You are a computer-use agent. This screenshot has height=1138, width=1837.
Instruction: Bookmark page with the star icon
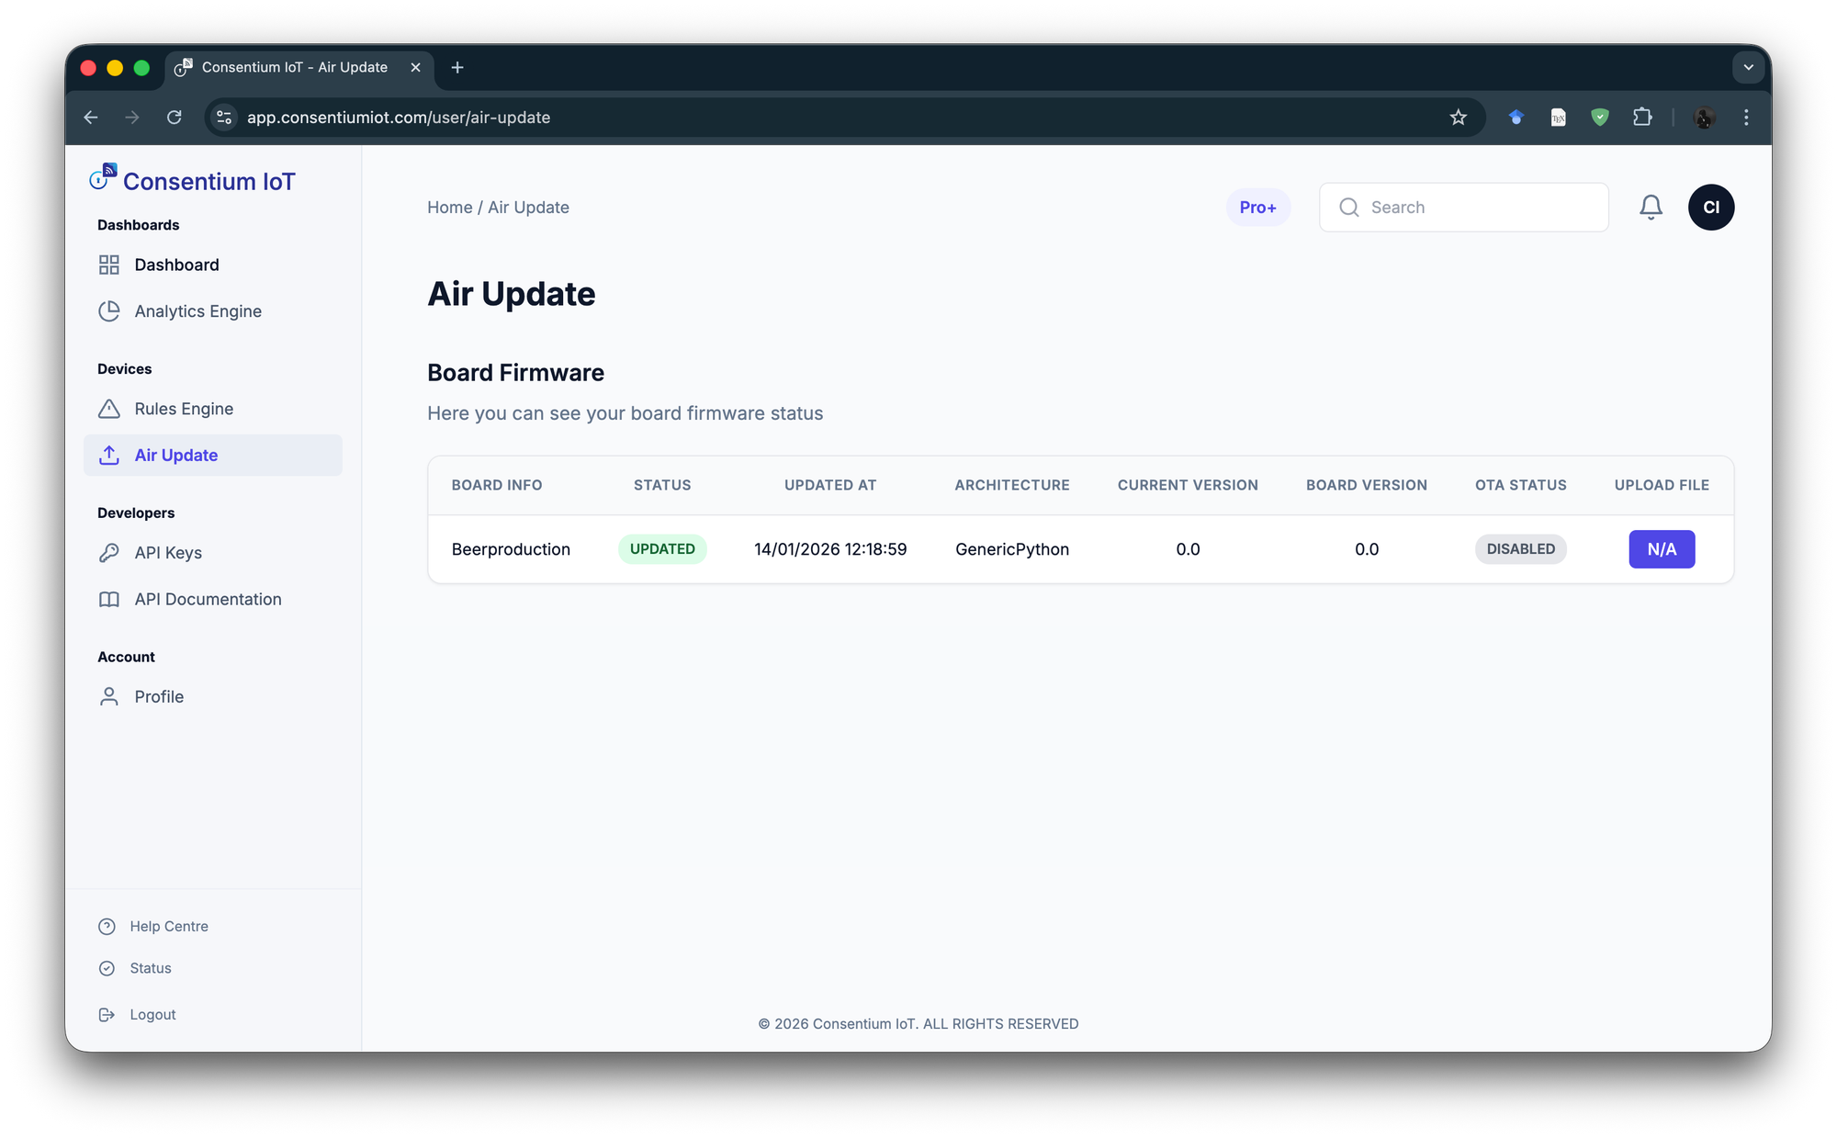click(x=1458, y=118)
